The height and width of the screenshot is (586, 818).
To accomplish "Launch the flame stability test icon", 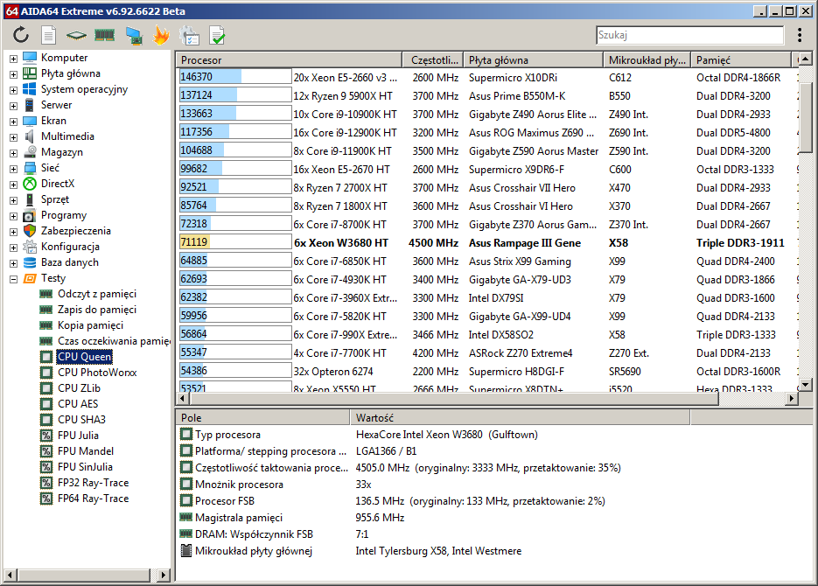I will coord(161,36).
